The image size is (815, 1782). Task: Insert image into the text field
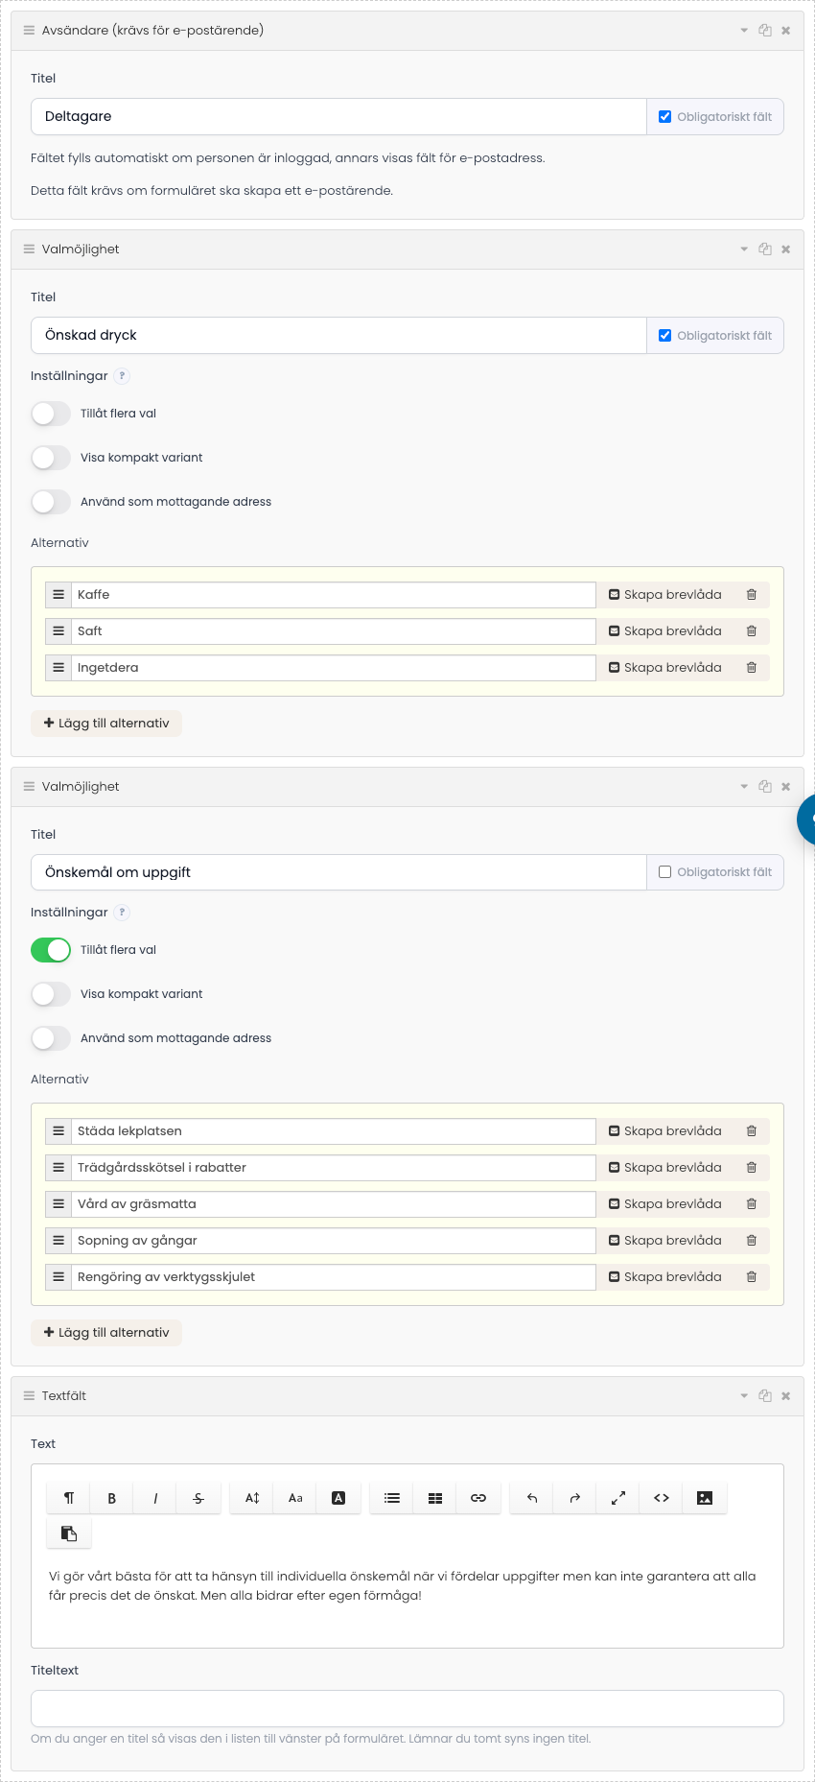click(x=705, y=1498)
